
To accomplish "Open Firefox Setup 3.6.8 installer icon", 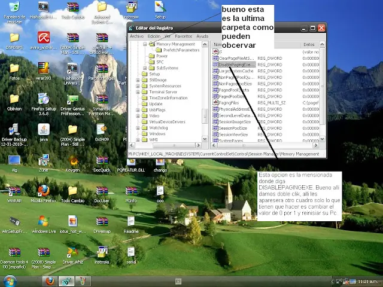I will coord(44,105).
